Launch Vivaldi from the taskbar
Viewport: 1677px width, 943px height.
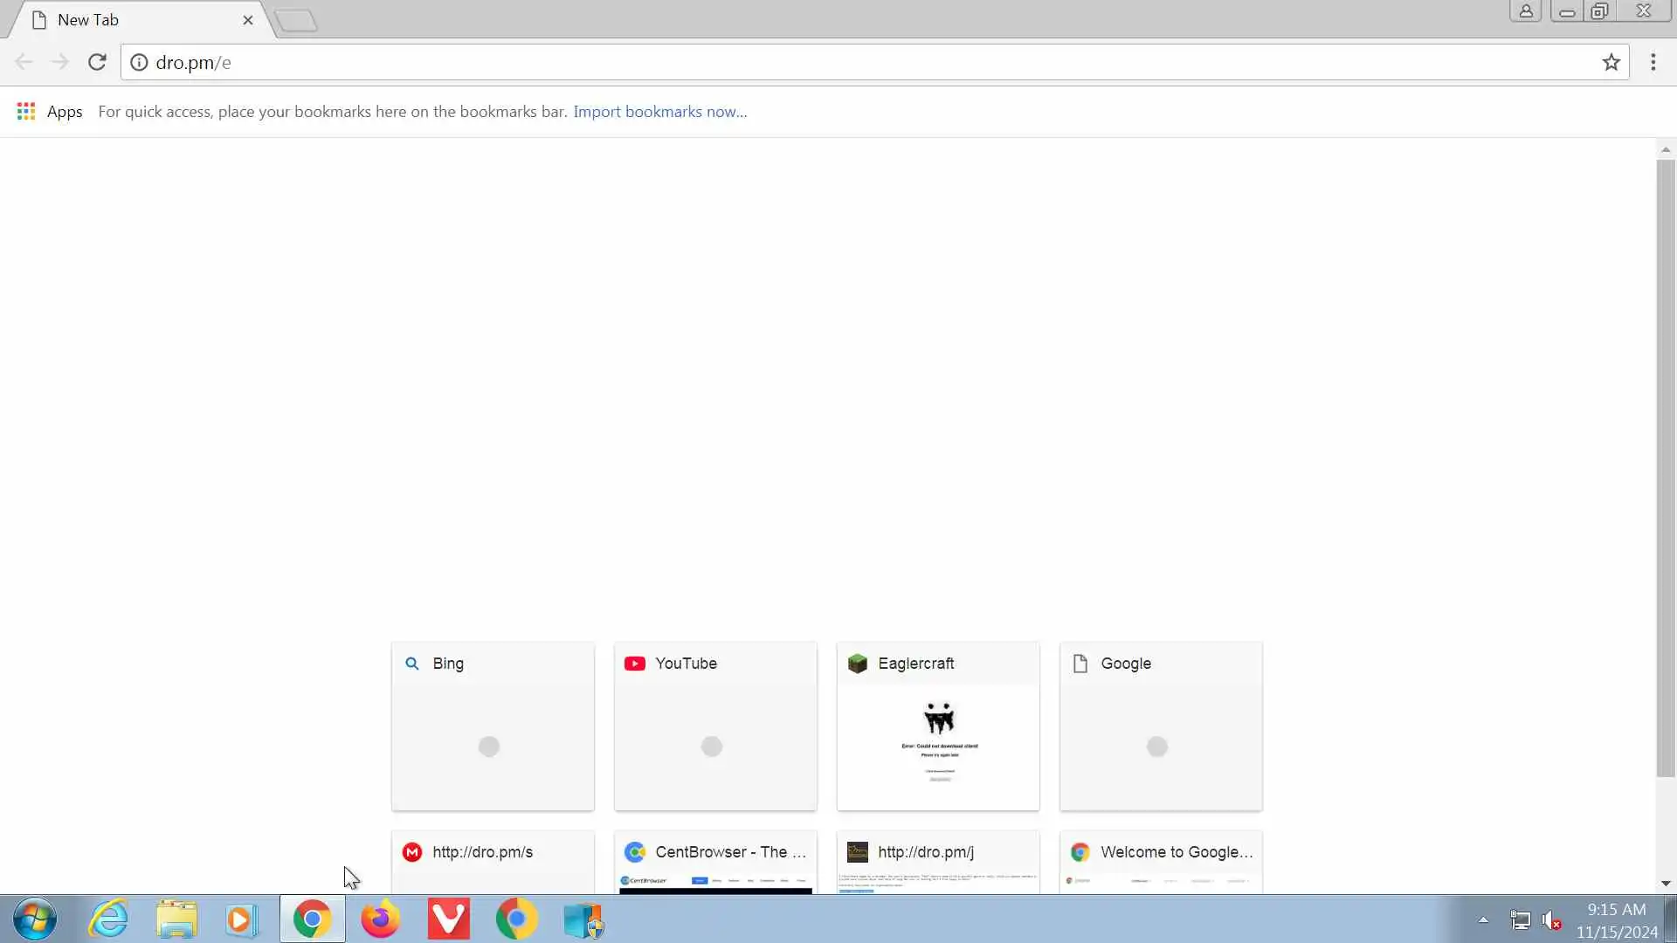click(448, 919)
